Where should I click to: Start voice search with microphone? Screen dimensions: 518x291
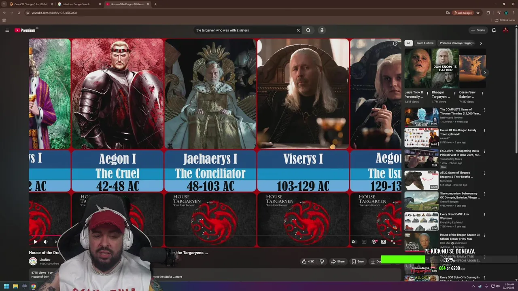click(x=322, y=30)
